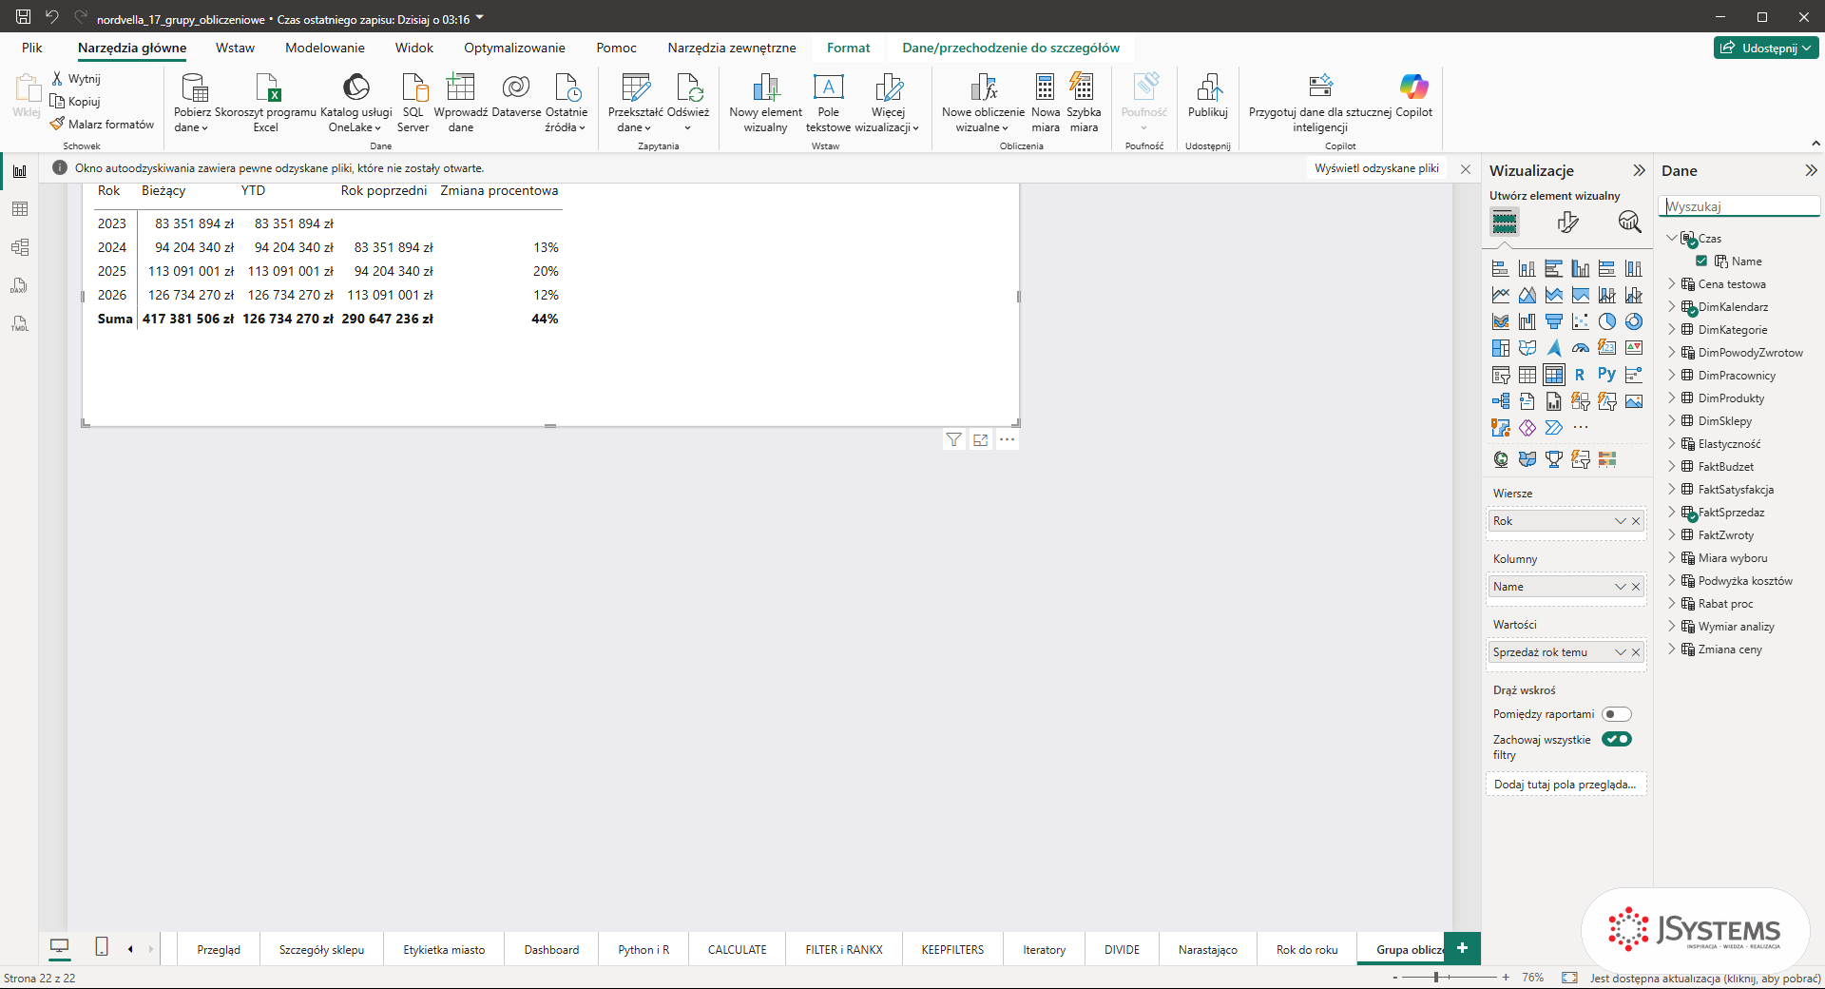Viewport: 1825px width, 989px height.
Task: Toggle Pomiędzy raportami drill-through switch
Action: [x=1616, y=714]
